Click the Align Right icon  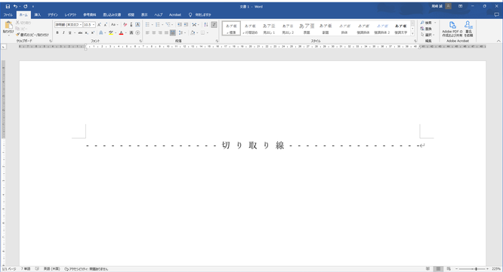click(x=160, y=32)
